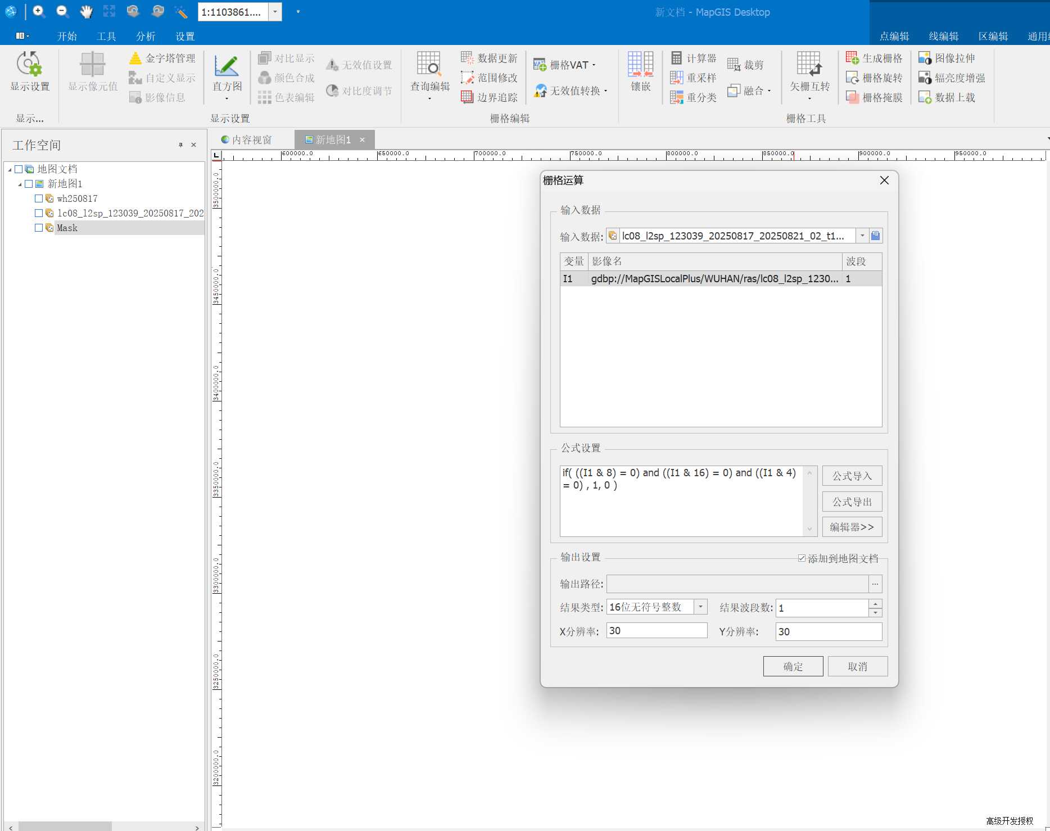Click the 裁剪 clip tool
1050x831 pixels.
[x=746, y=65]
